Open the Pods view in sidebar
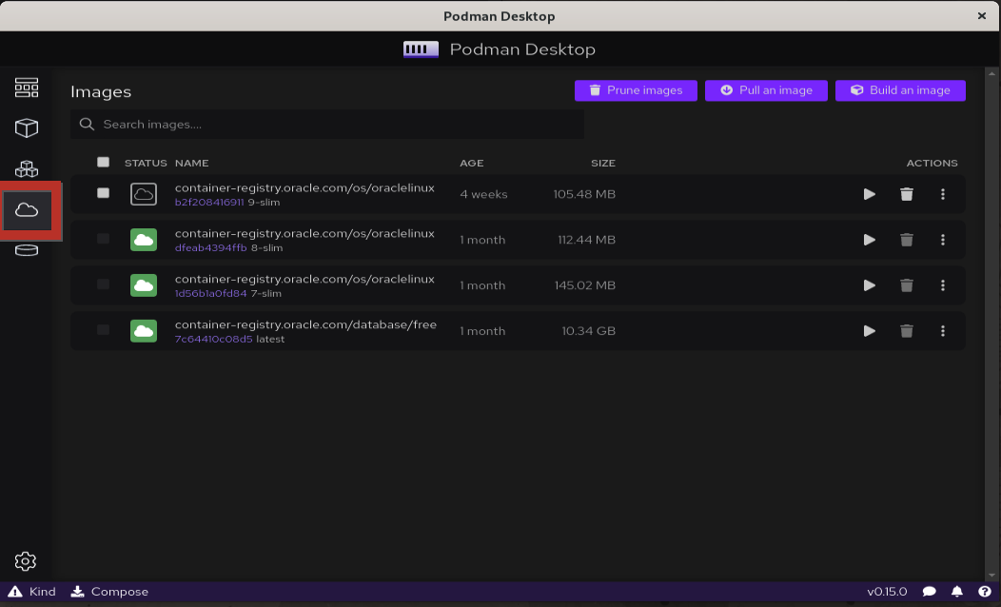Image resolution: width=1001 pixels, height=607 pixels. pyautogui.click(x=27, y=169)
